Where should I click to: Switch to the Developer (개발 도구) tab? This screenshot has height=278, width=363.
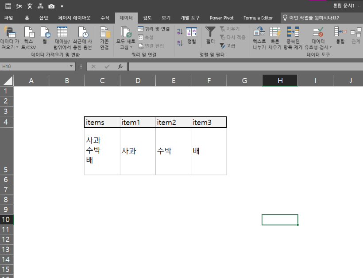pyautogui.click(x=190, y=18)
